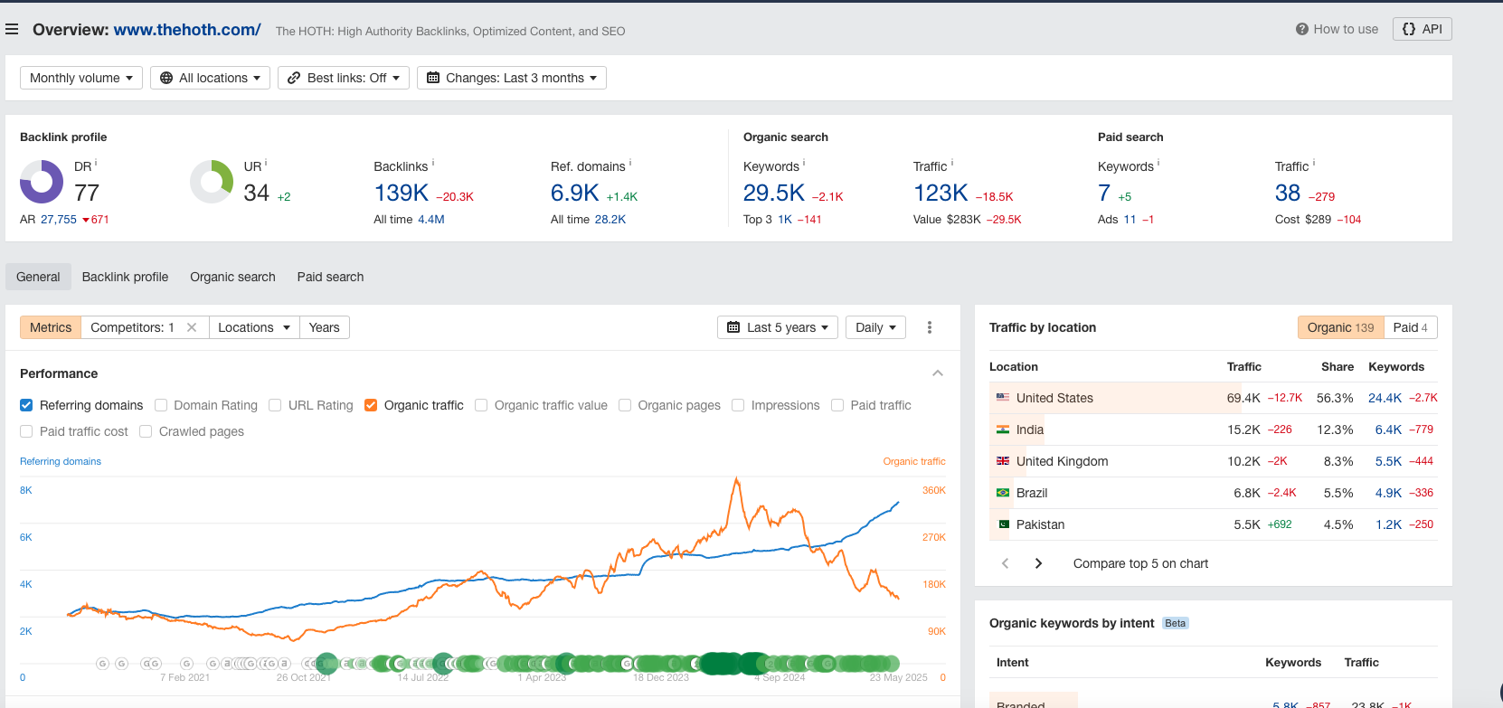Go to previous locations page arrow
Image resolution: width=1503 pixels, height=708 pixels.
(1005, 563)
